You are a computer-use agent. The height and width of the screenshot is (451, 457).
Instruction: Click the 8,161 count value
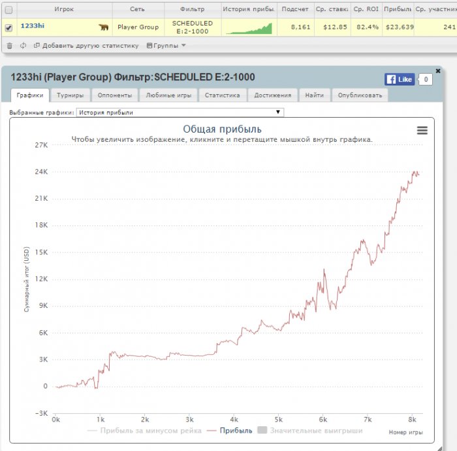(300, 27)
